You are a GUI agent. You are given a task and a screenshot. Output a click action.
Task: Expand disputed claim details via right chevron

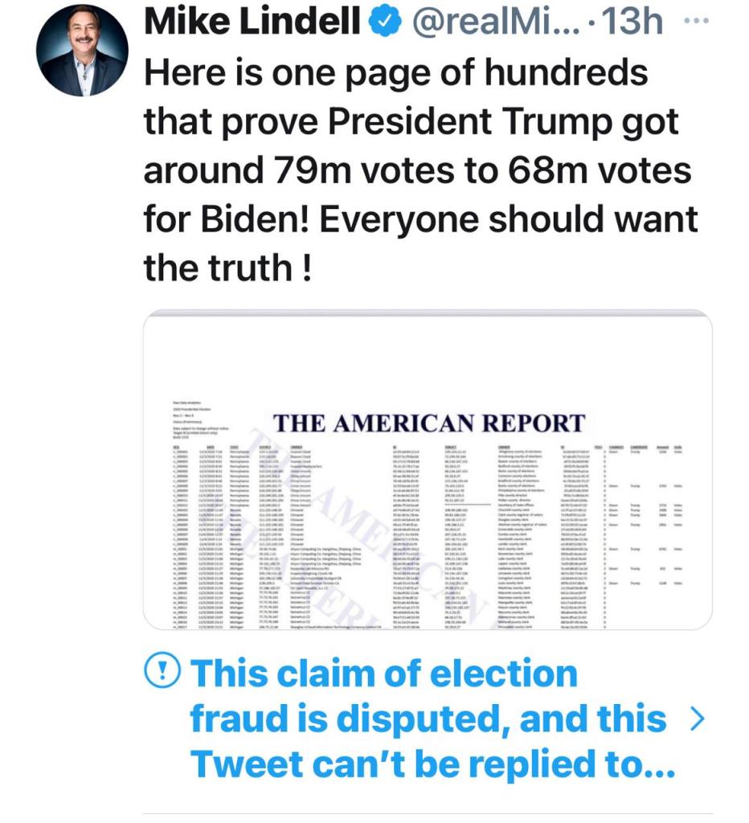point(698,718)
